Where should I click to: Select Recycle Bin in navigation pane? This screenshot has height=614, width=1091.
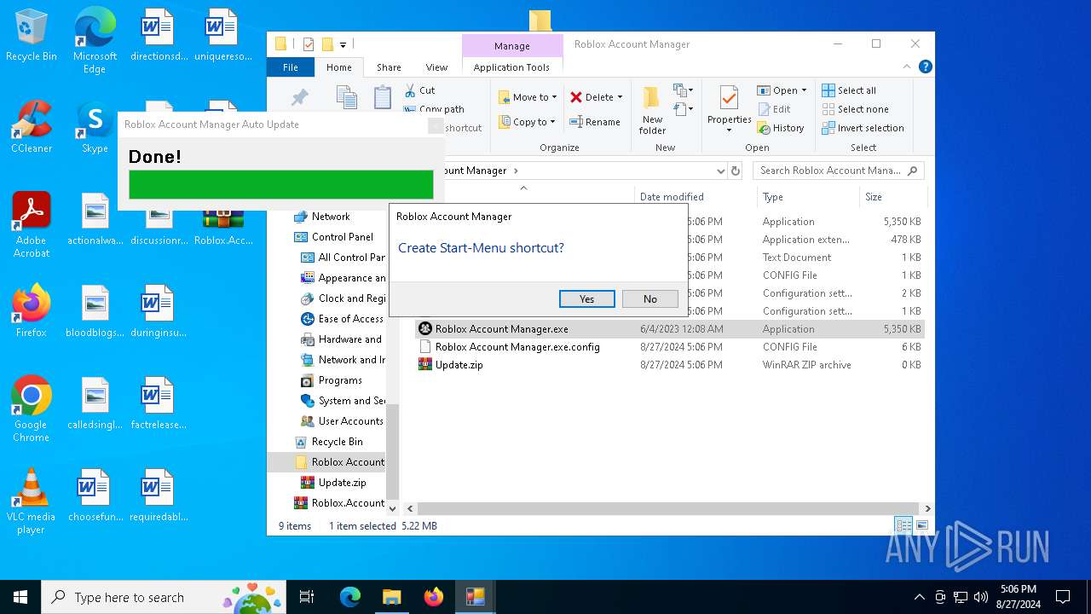coord(337,442)
